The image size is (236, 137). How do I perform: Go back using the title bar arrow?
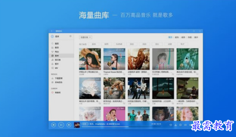pos(52,31)
